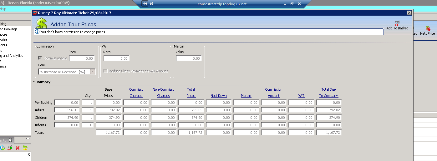
Task: Open the Help menu
Action: [3, 9]
